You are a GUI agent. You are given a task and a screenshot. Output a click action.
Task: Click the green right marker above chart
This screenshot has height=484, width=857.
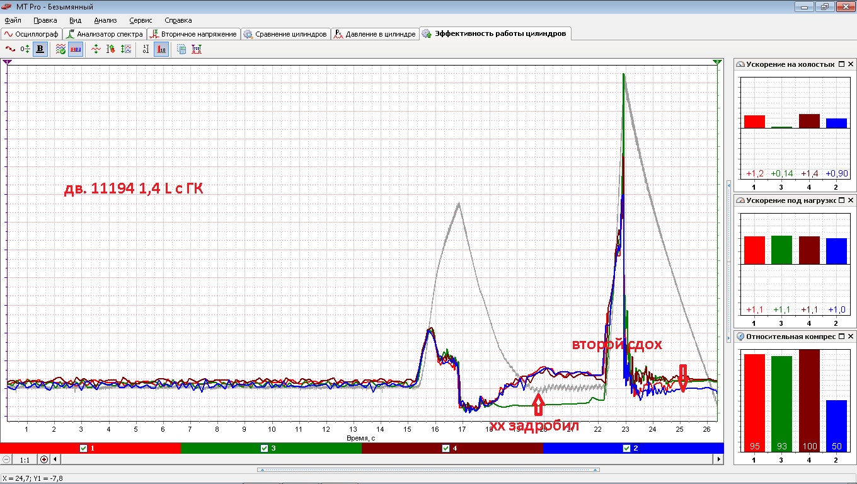coord(718,62)
